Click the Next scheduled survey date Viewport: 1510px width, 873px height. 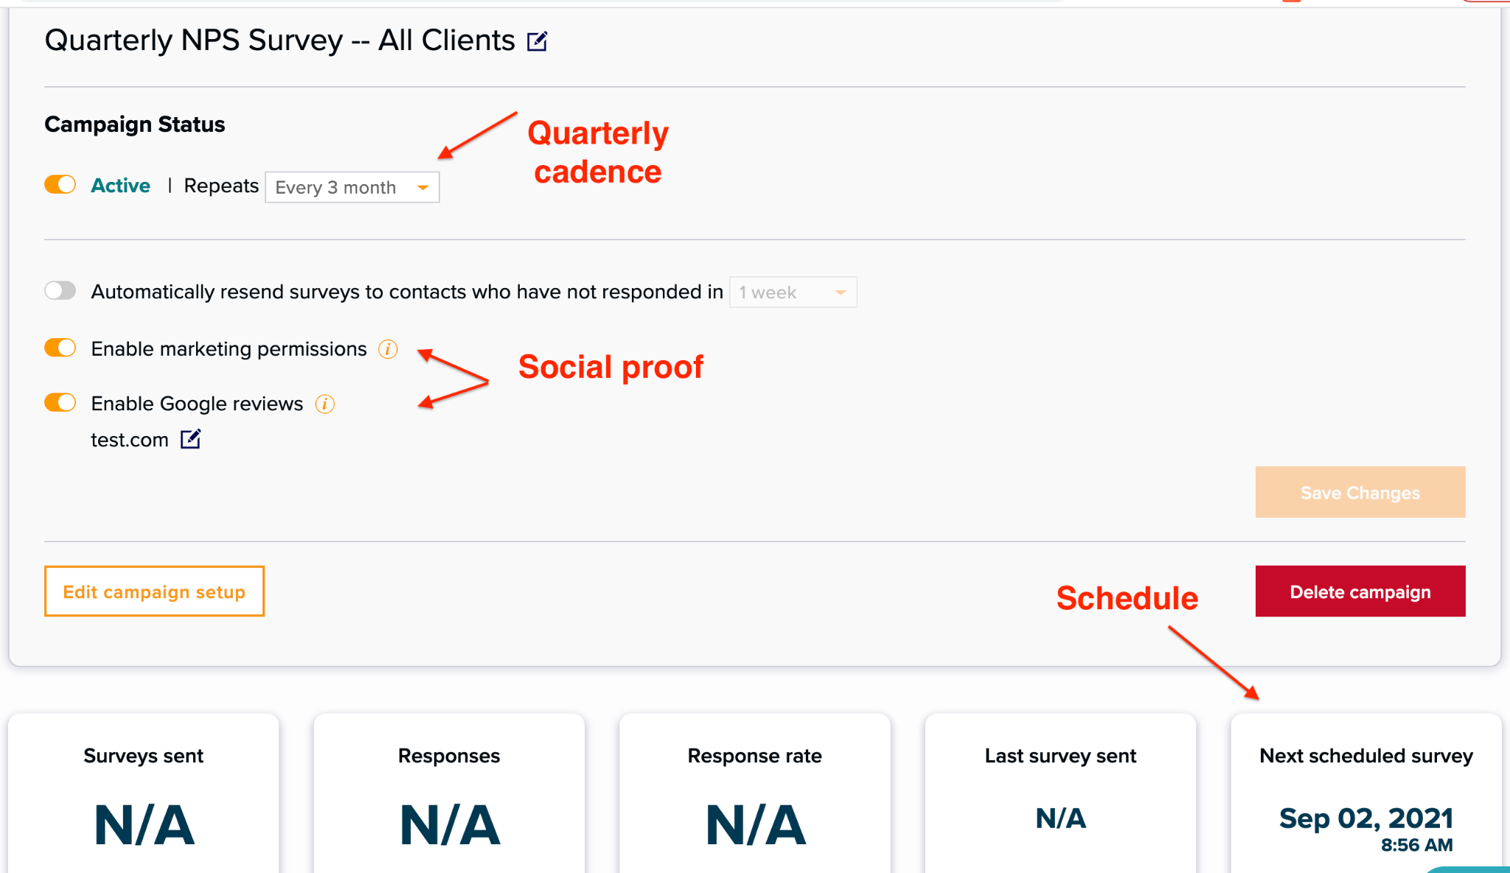coord(1365,819)
